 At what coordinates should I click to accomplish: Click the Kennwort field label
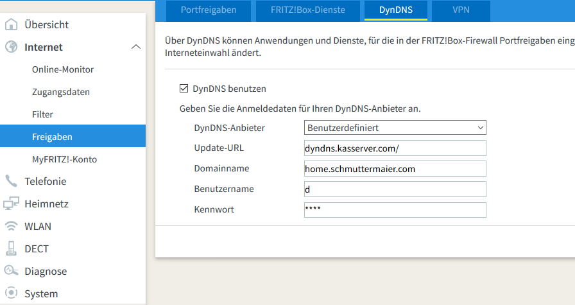click(x=214, y=209)
